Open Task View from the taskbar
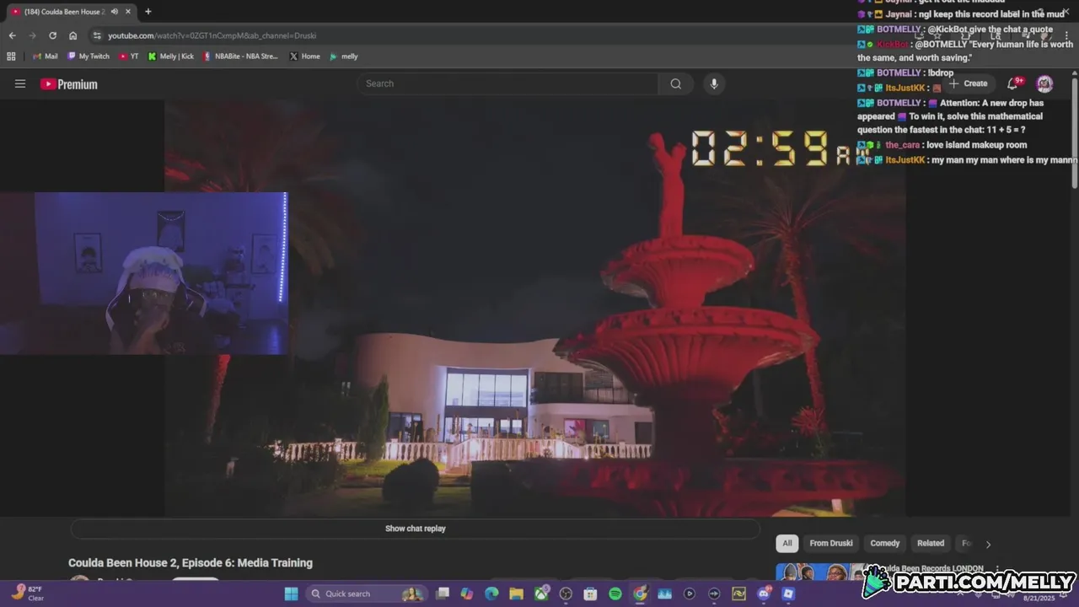The width and height of the screenshot is (1079, 607). click(x=443, y=594)
